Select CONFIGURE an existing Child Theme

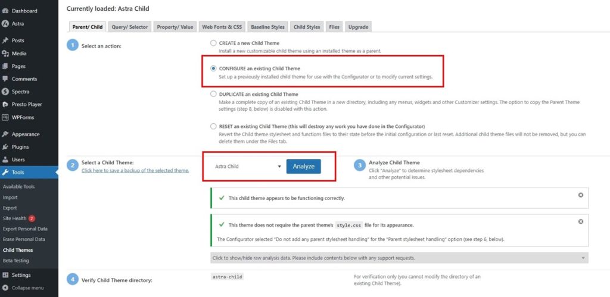[x=213, y=68]
